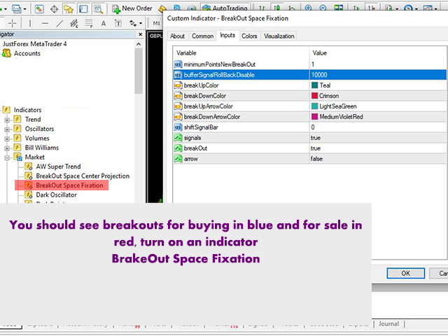The height and width of the screenshot is (336, 448).
Task: Select the Vertical Line drawing tool
Action: pyautogui.click(x=30, y=23)
